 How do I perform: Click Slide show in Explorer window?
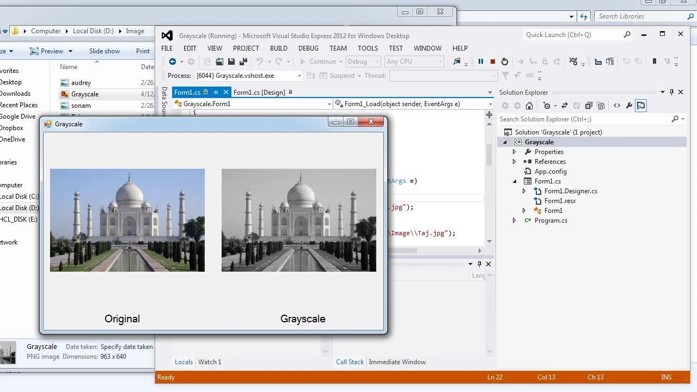(x=105, y=51)
